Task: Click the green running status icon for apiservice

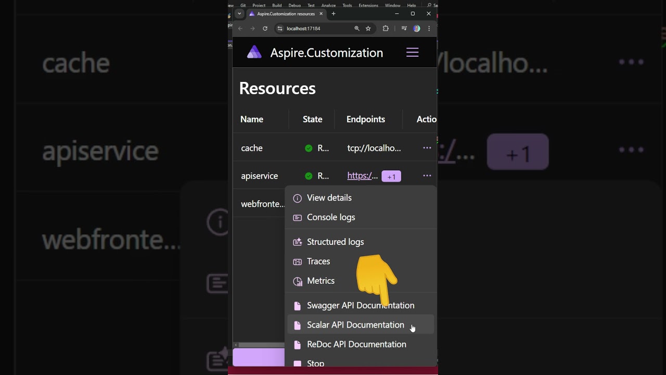Action: tap(309, 176)
